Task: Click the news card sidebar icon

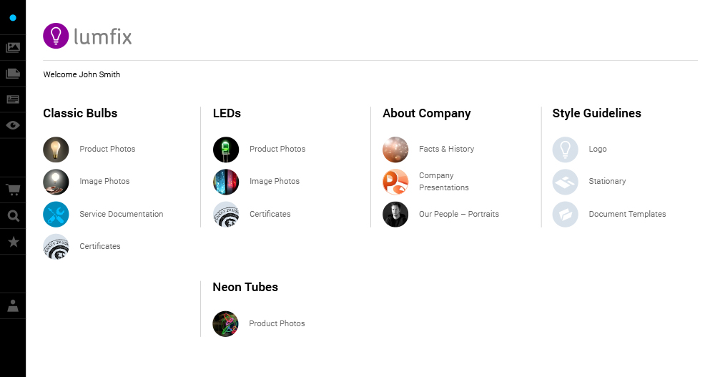Action: tap(13, 99)
